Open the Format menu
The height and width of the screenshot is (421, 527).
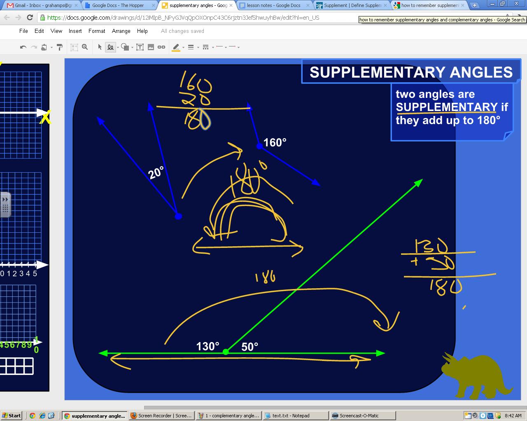coord(97,31)
